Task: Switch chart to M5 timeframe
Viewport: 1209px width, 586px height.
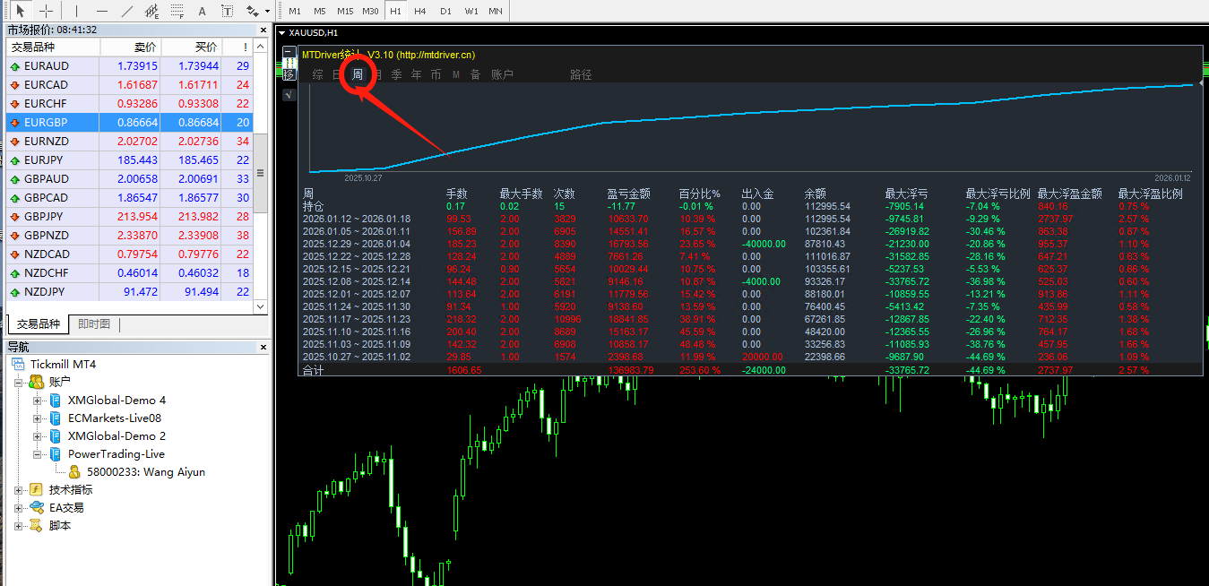Action: 320,11
